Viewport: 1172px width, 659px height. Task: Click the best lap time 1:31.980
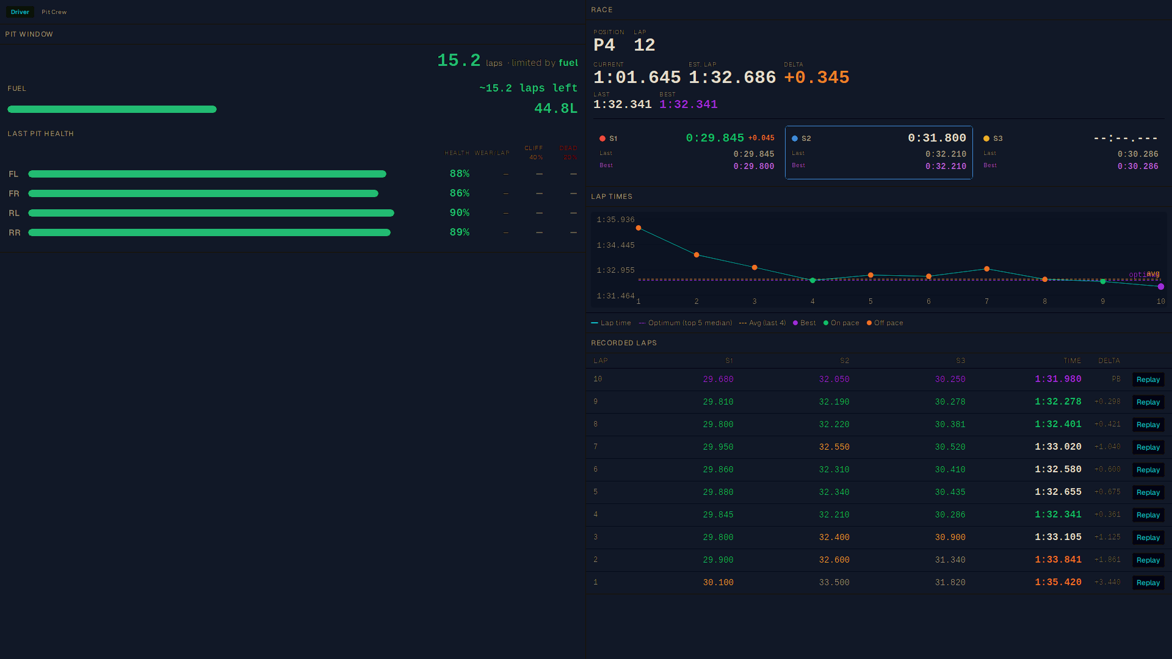pyautogui.click(x=1058, y=379)
